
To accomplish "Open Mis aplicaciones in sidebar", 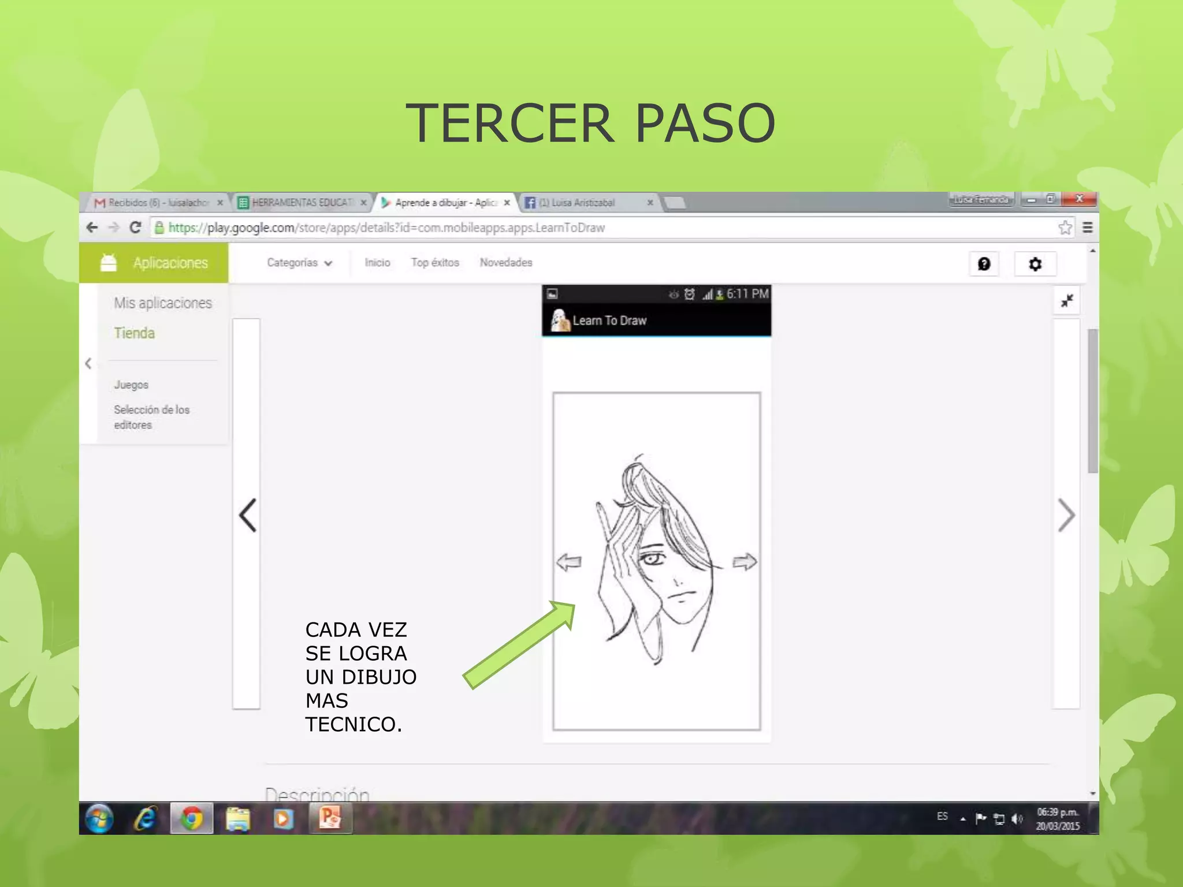I will click(x=163, y=303).
